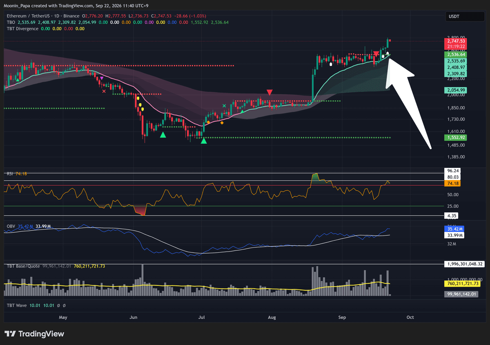The image size is (490, 345).
Task: Click the TBT Divergence indicator label
Action: pos(22,29)
